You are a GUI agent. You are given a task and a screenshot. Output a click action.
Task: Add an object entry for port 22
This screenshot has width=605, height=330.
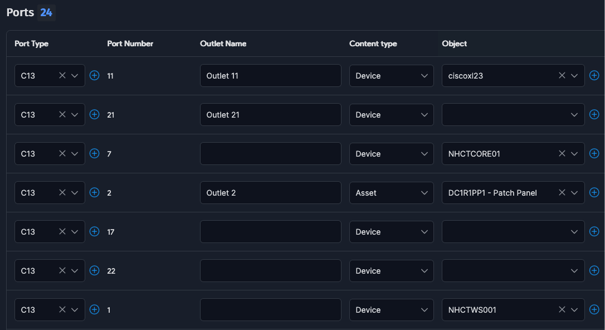(594, 270)
